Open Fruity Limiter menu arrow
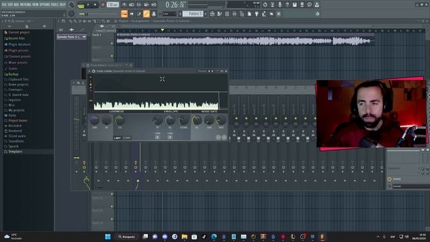The image size is (430, 242). coord(89,71)
